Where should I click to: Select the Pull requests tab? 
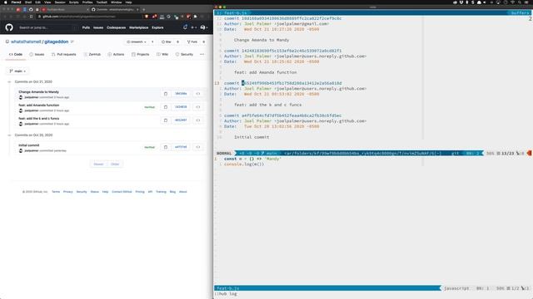64,54
